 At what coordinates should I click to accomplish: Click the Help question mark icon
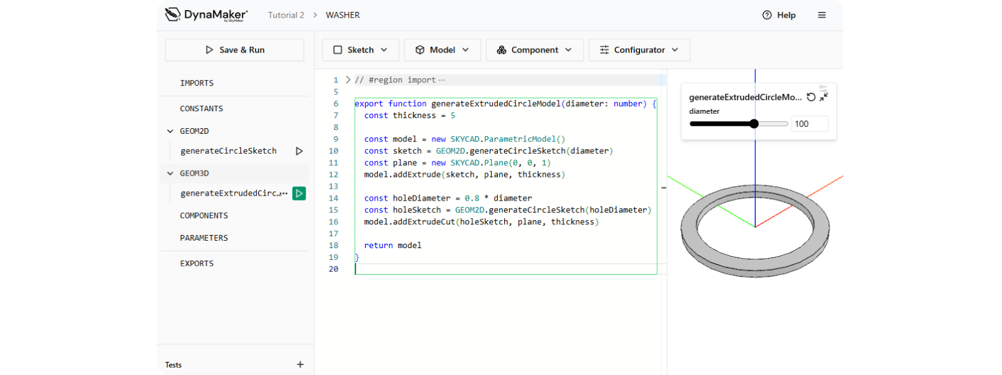767,15
